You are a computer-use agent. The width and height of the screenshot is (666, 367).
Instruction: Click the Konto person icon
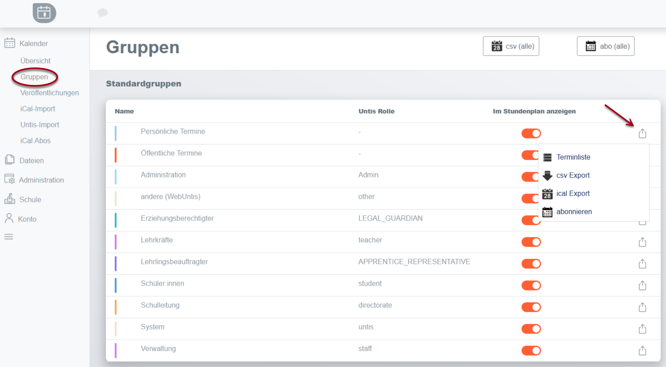(x=9, y=219)
